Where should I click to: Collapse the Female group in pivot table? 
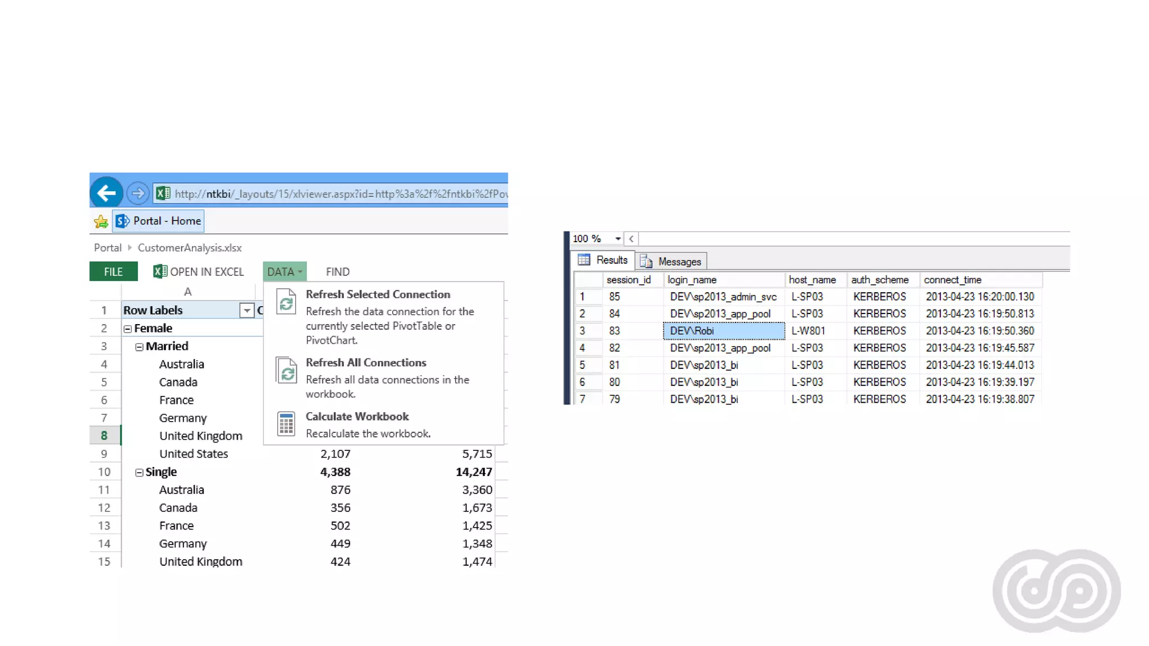[x=127, y=329]
